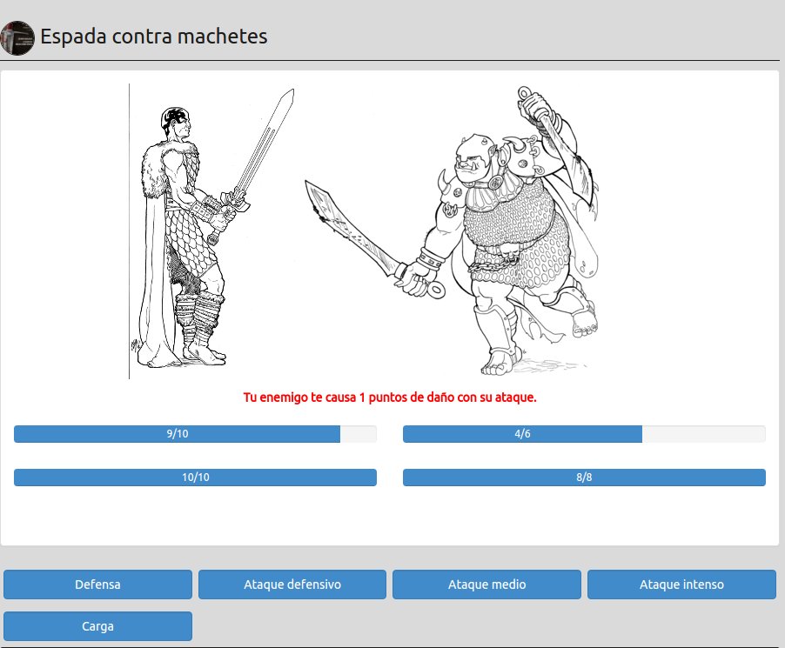Screen dimensions: 785x648
Task: Click the enemy stamina bar 8/8
Action: point(584,478)
